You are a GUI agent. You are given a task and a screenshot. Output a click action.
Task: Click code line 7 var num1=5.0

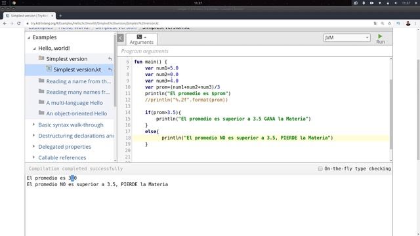pyautogui.click(x=161, y=68)
